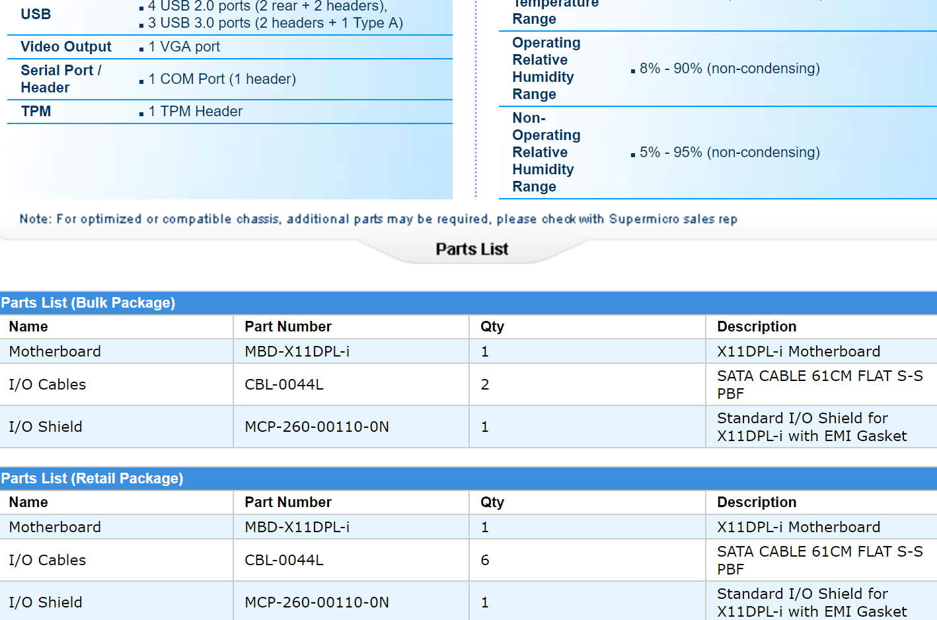Select "Motherboard" name in Bulk Package table

[x=55, y=352]
